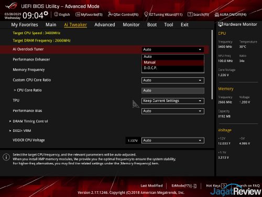The height and width of the screenshot is (197, 262).
Task: Click the Last Modified button
Action: (151, 185)
